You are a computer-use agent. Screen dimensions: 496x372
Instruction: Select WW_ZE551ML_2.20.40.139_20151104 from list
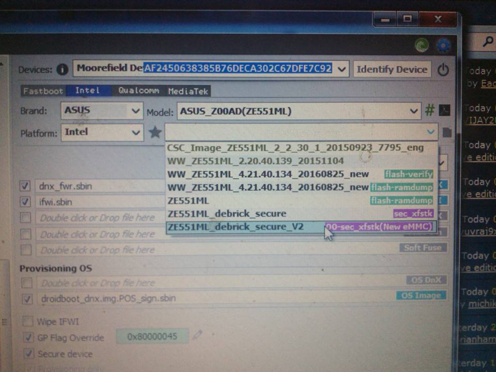[301, 161]
